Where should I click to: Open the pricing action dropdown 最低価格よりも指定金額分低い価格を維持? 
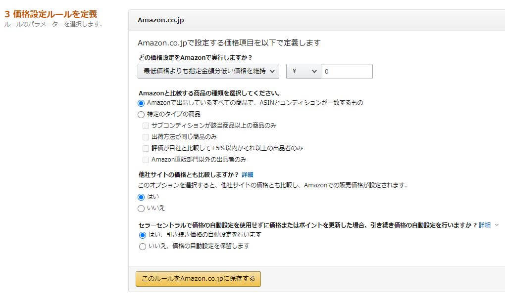click(208, 71)
